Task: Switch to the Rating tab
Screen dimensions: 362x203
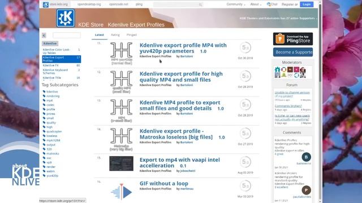Action: coord(115,35)
